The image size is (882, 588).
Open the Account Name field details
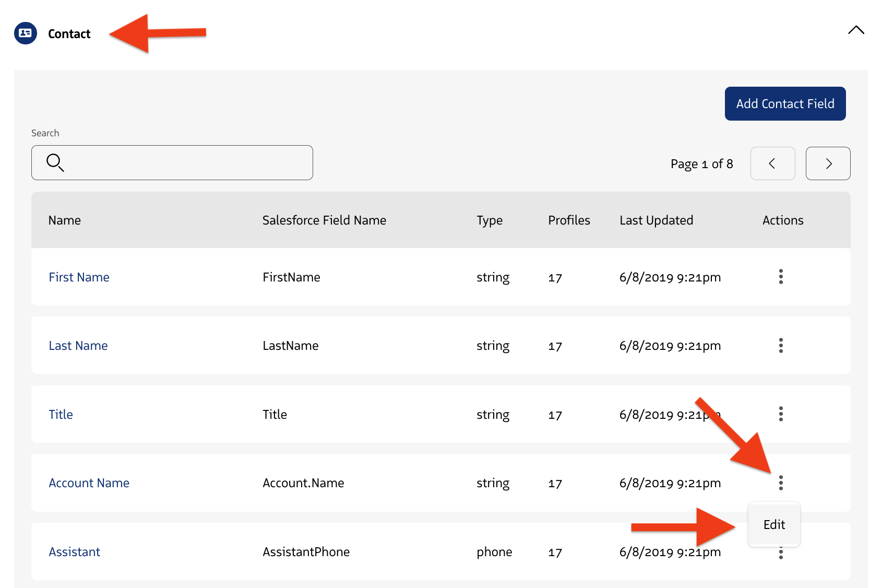coord(89,483)
